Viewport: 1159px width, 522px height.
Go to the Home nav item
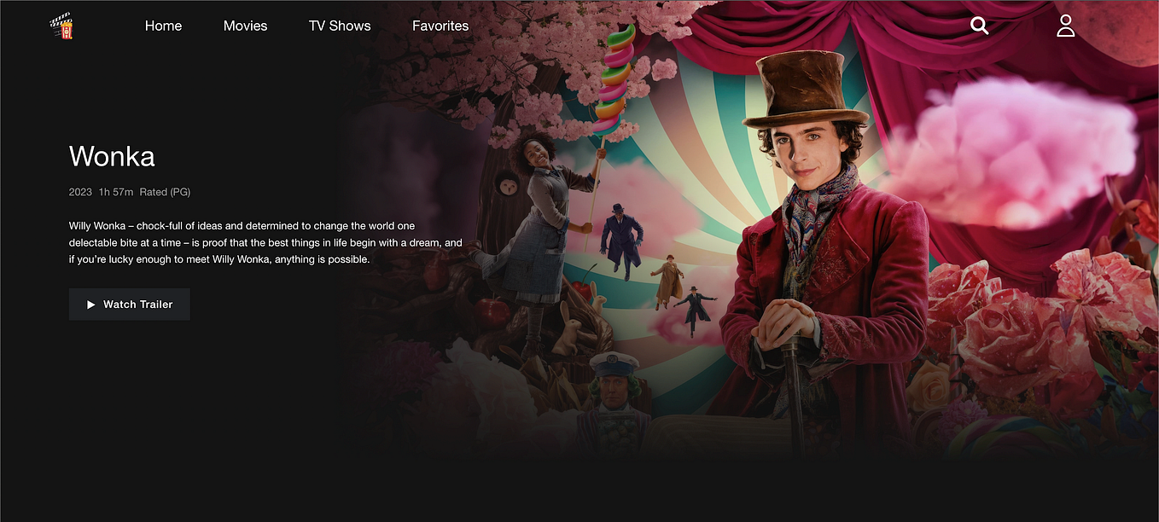click(x=163, y=26)
